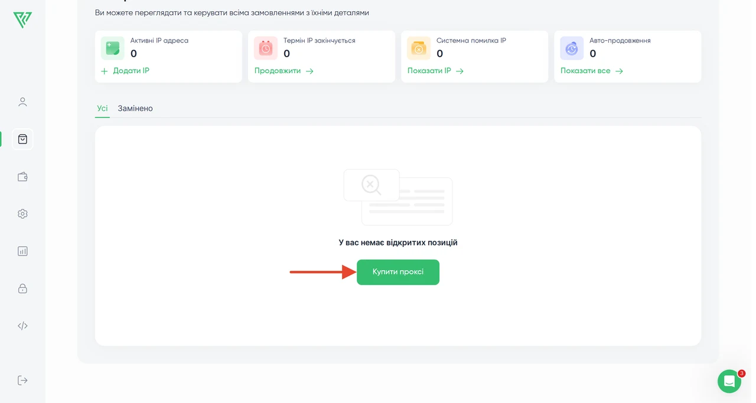This screenshot has width=756, height=403.
Task: Click the plus icon beside Додати IP
Action: [105, 71]
